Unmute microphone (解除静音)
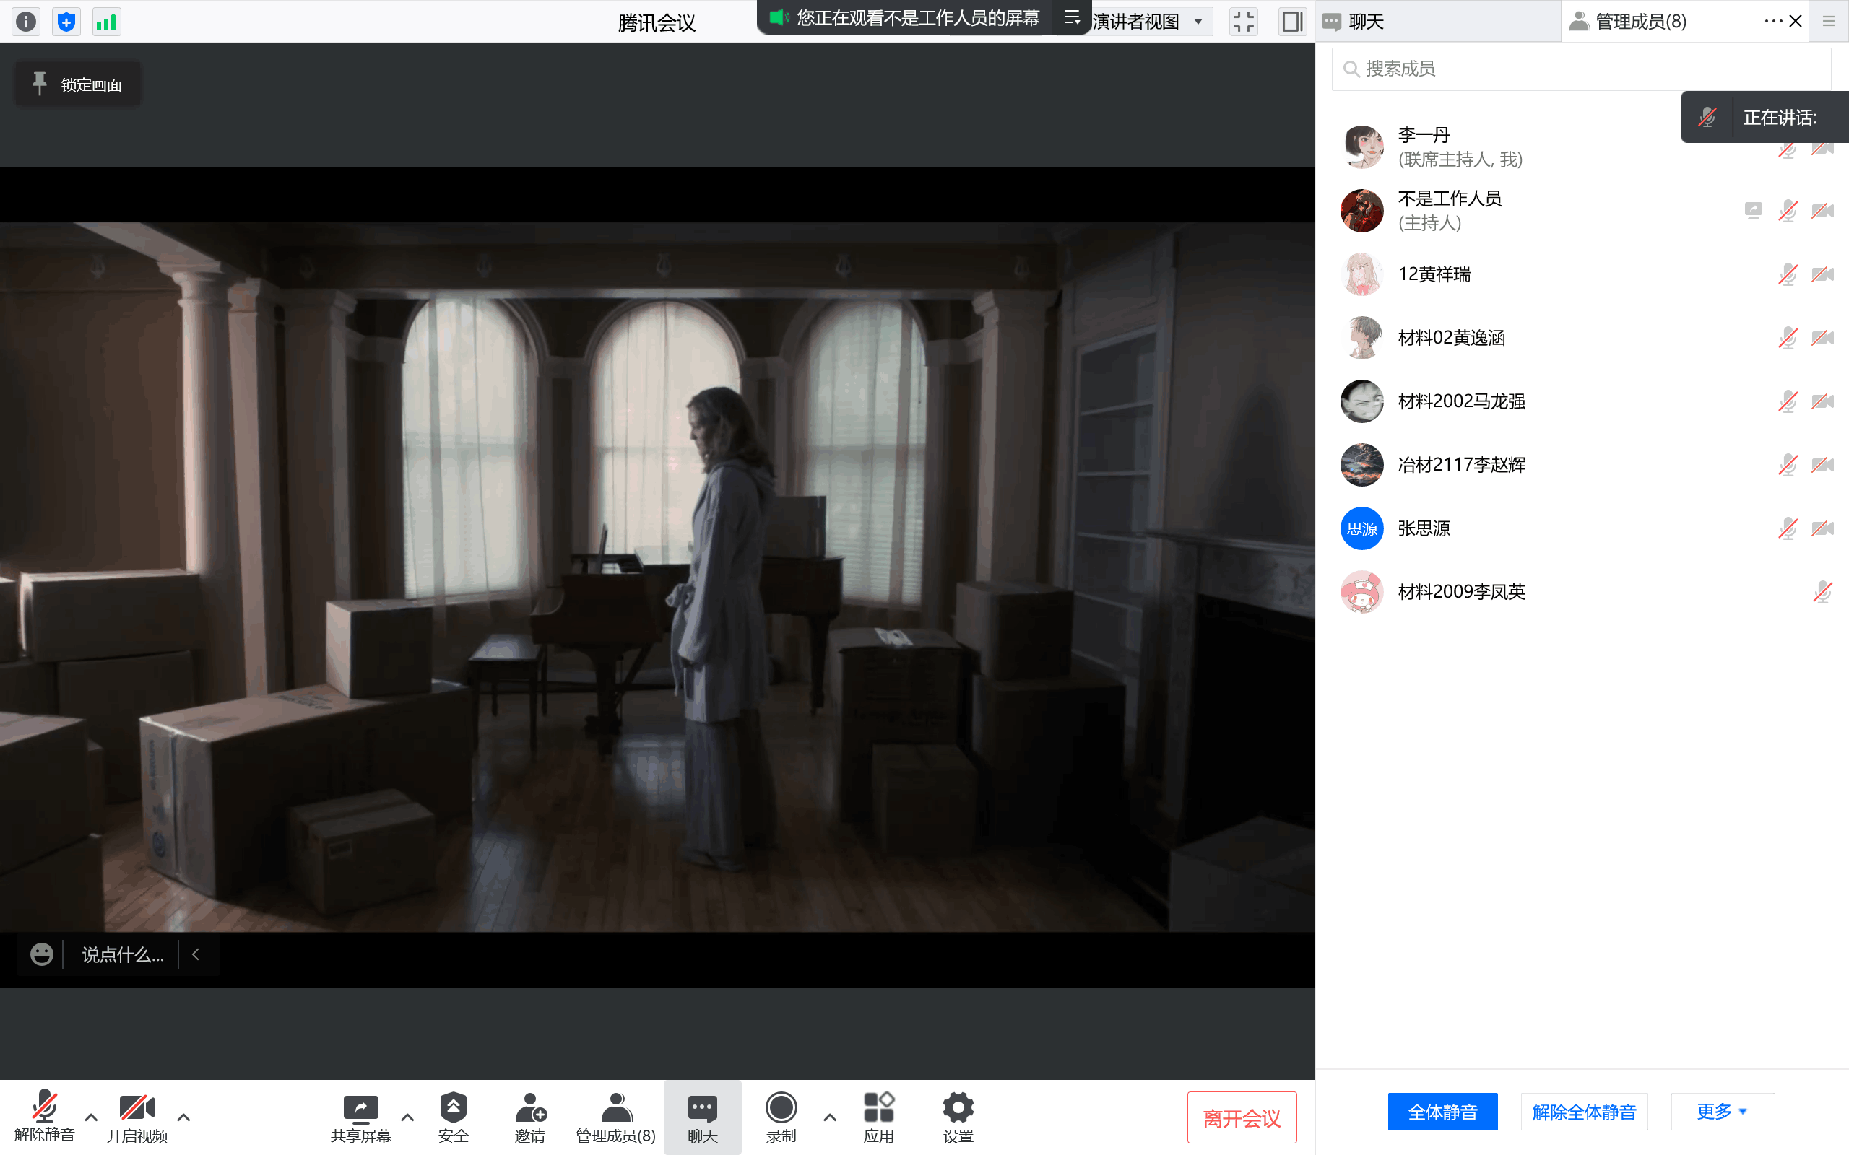The height and width of the screenshot is (1155, 1849). 44,1107
